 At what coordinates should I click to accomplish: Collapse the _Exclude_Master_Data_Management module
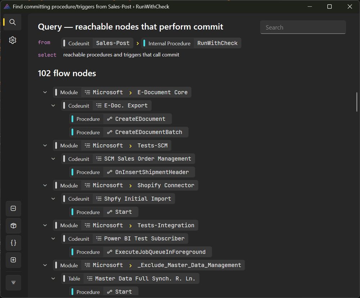45,265
